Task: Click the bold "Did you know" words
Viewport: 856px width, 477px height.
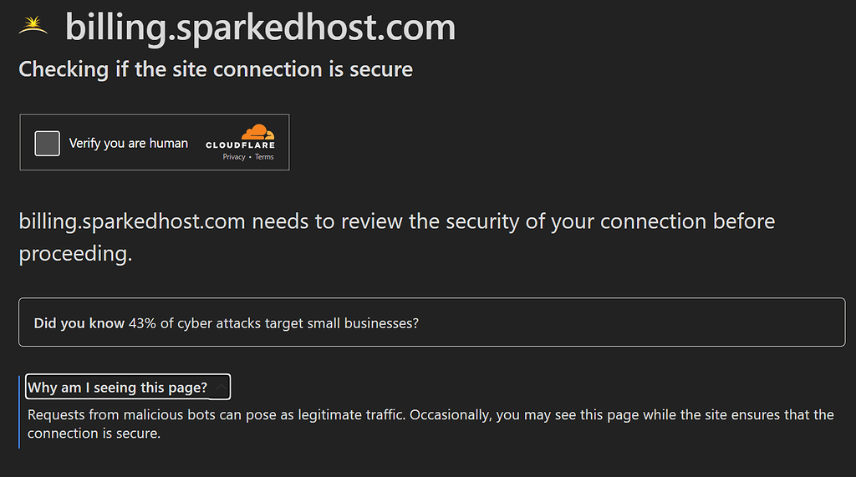Action: (79, 323)
